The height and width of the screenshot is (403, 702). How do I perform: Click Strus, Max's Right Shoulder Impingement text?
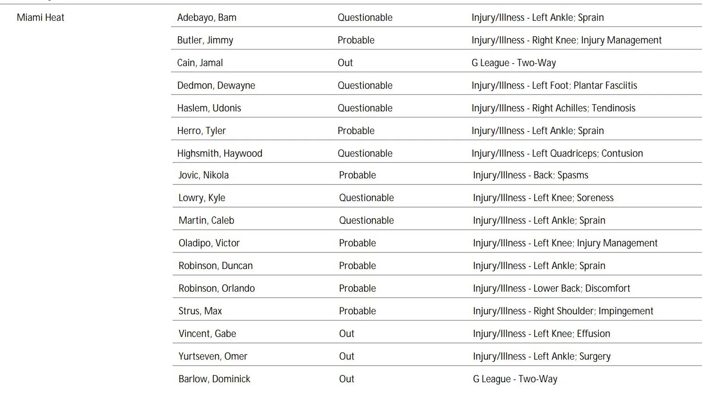coord(563,311)
